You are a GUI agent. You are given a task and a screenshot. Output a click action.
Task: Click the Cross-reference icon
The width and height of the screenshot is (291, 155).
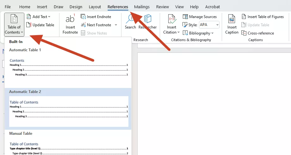click(244, 33)
